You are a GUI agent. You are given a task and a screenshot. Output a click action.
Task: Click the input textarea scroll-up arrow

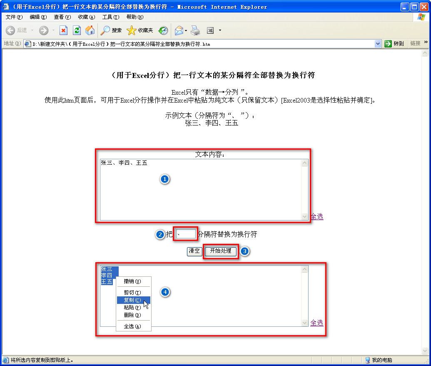pyautogui.click(x=304, y=163)
